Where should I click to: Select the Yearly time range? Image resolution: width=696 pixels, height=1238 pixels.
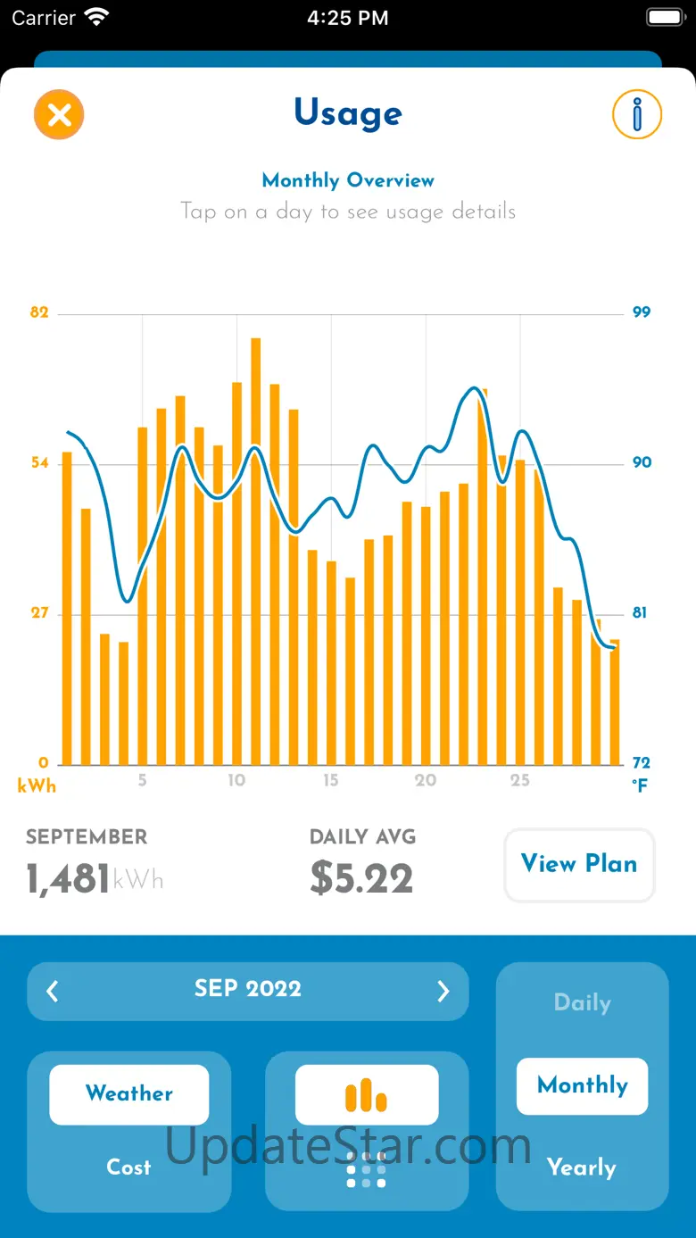pos(582,1167)
